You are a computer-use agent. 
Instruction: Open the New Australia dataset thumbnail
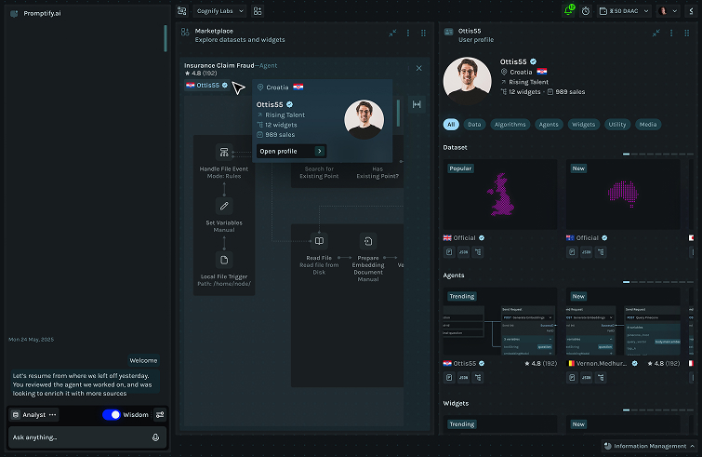point(623,195)
